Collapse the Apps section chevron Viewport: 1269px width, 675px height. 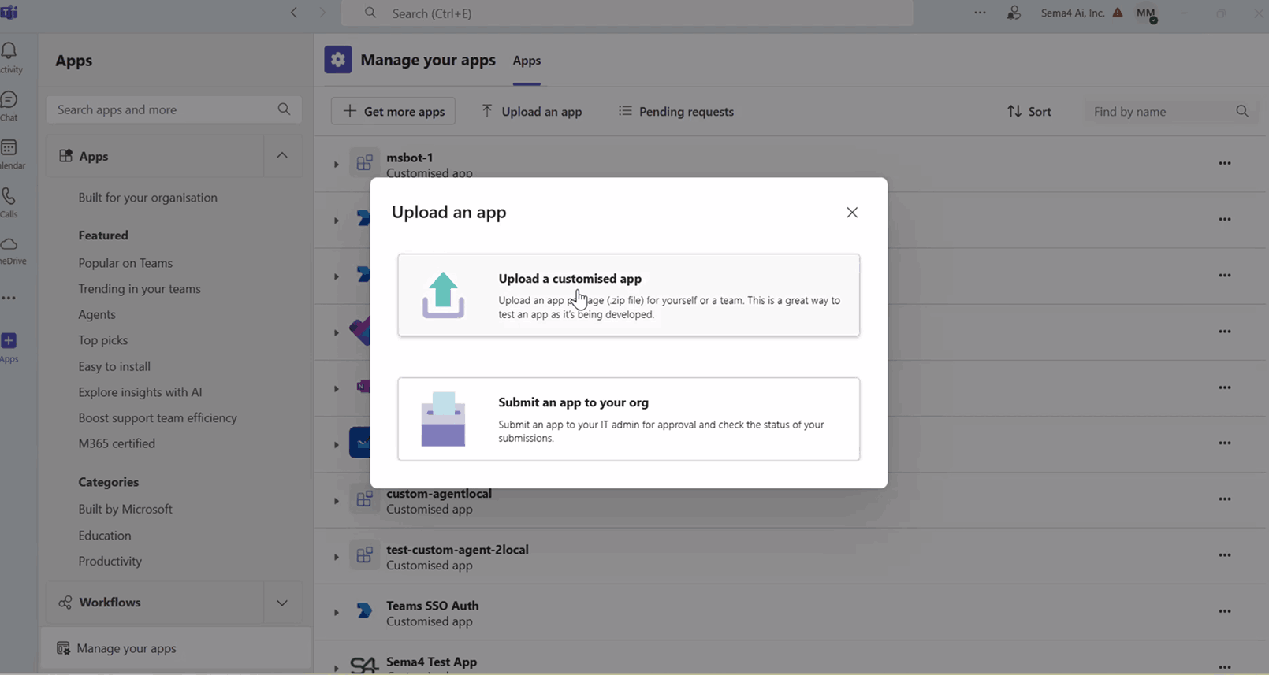click(x=282, y=156)
